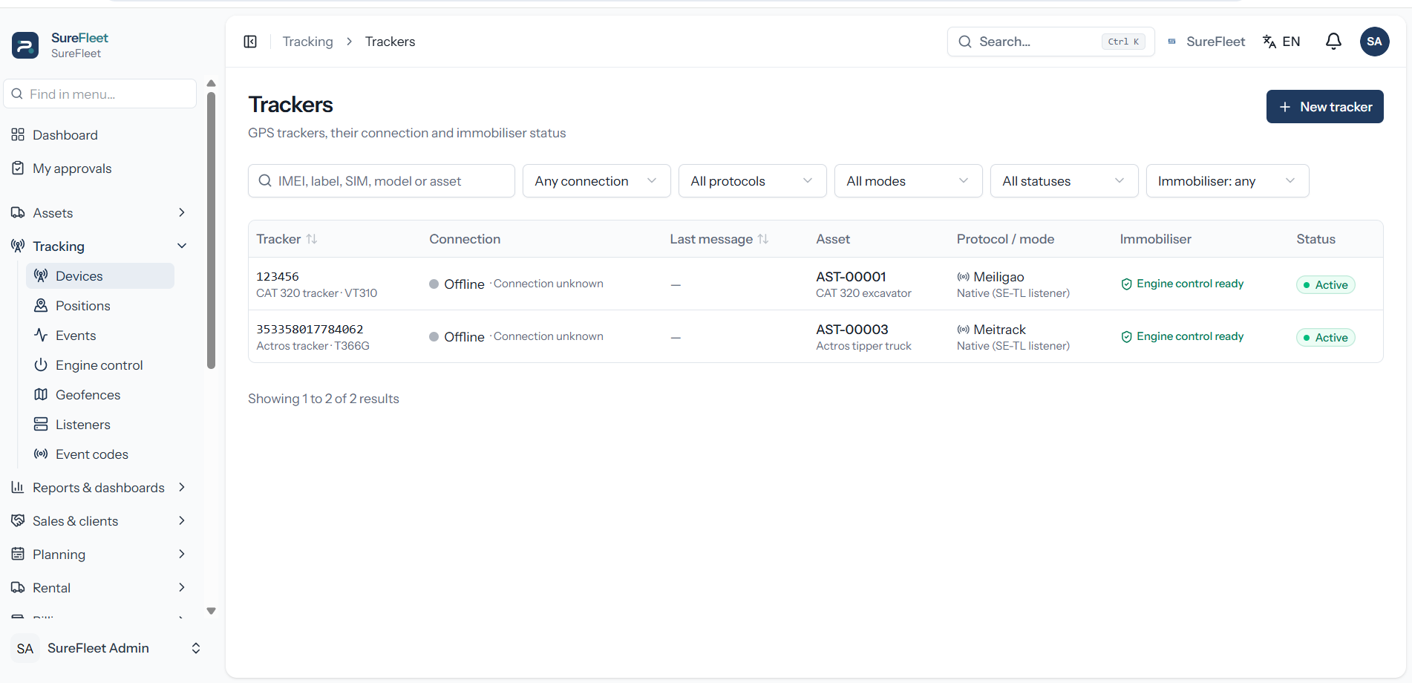The width and height of the screenshot is (1412, 683).
Task: Expand the Planning section
Action: 100,555
